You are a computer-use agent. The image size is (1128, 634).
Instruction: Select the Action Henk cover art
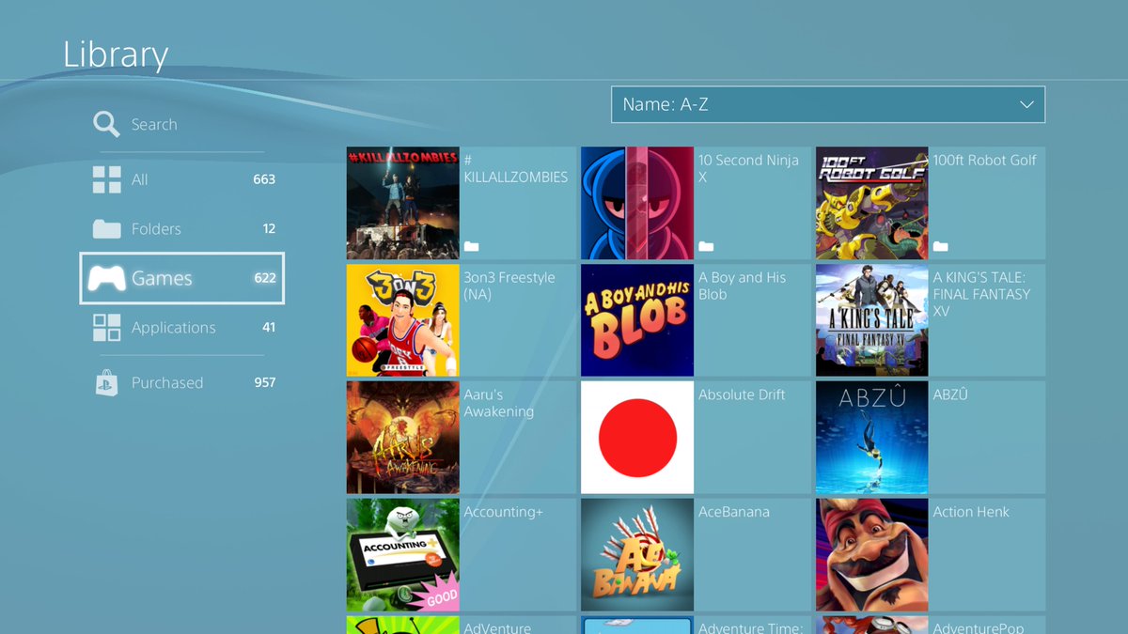point(872,555)
